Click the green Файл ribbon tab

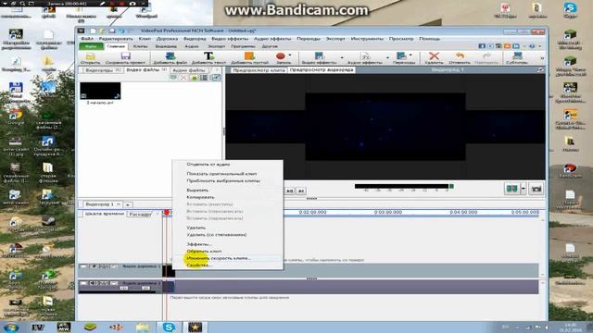tap(91, 46)
